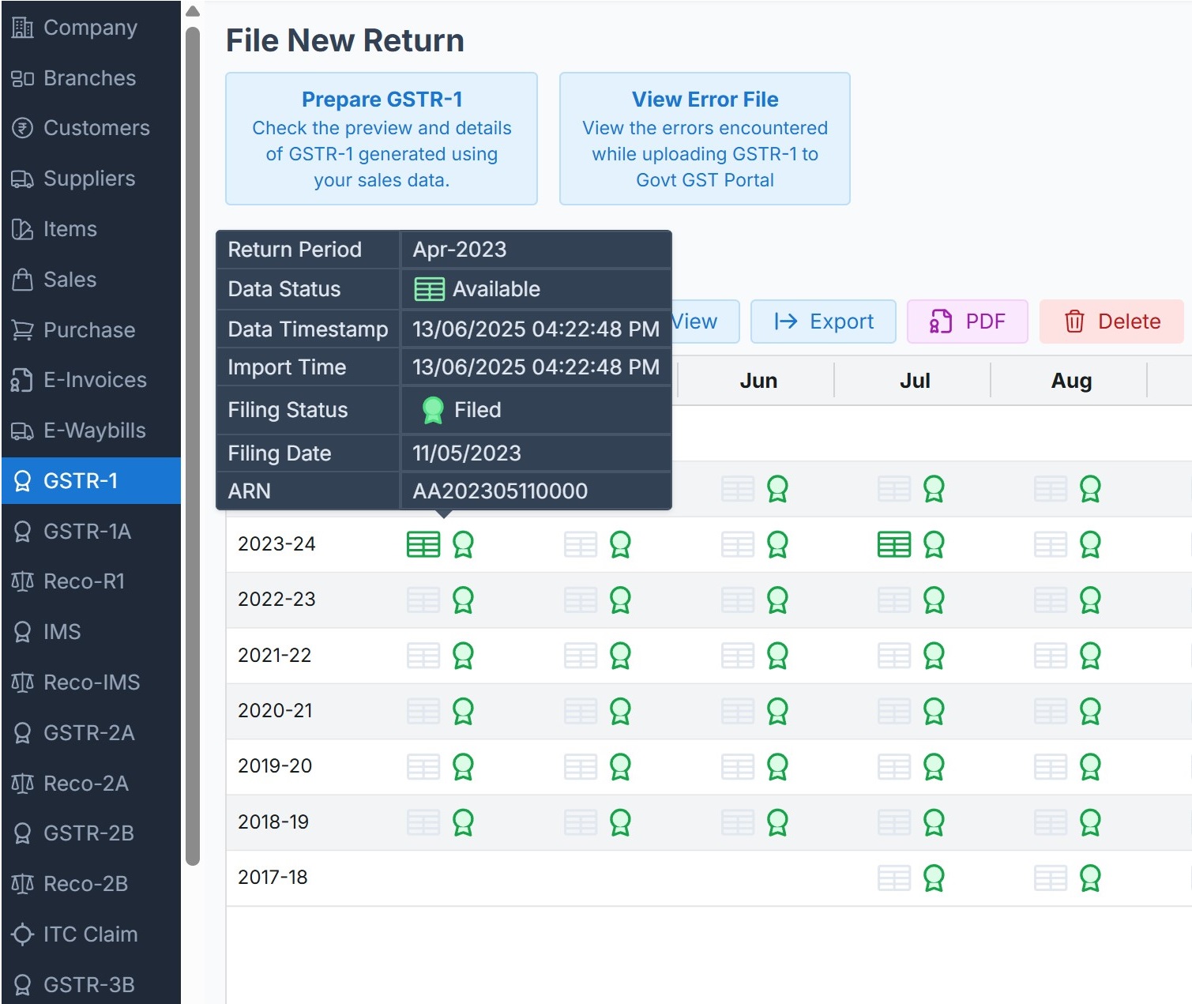Click the PDF button
Viewport: 1192px width, 1004px height.
pos(967,322)
